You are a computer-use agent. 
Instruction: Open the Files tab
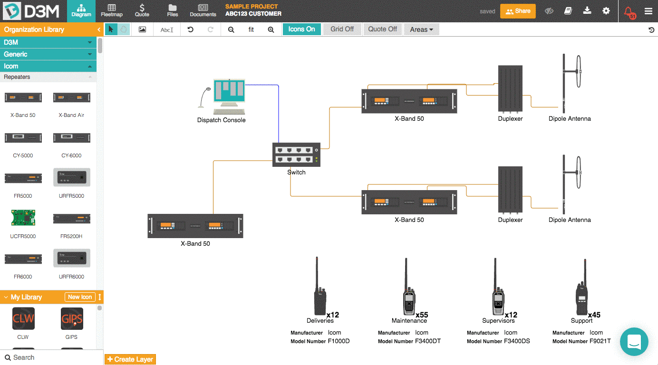(173, 11)
